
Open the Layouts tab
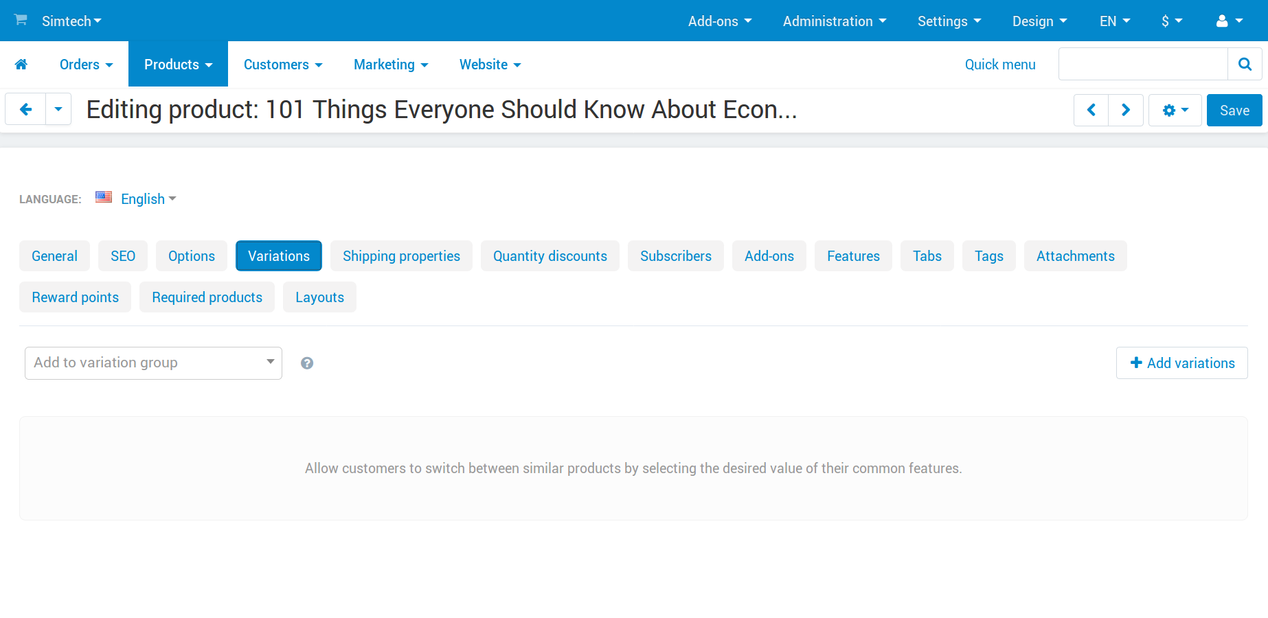pos(319,297)
